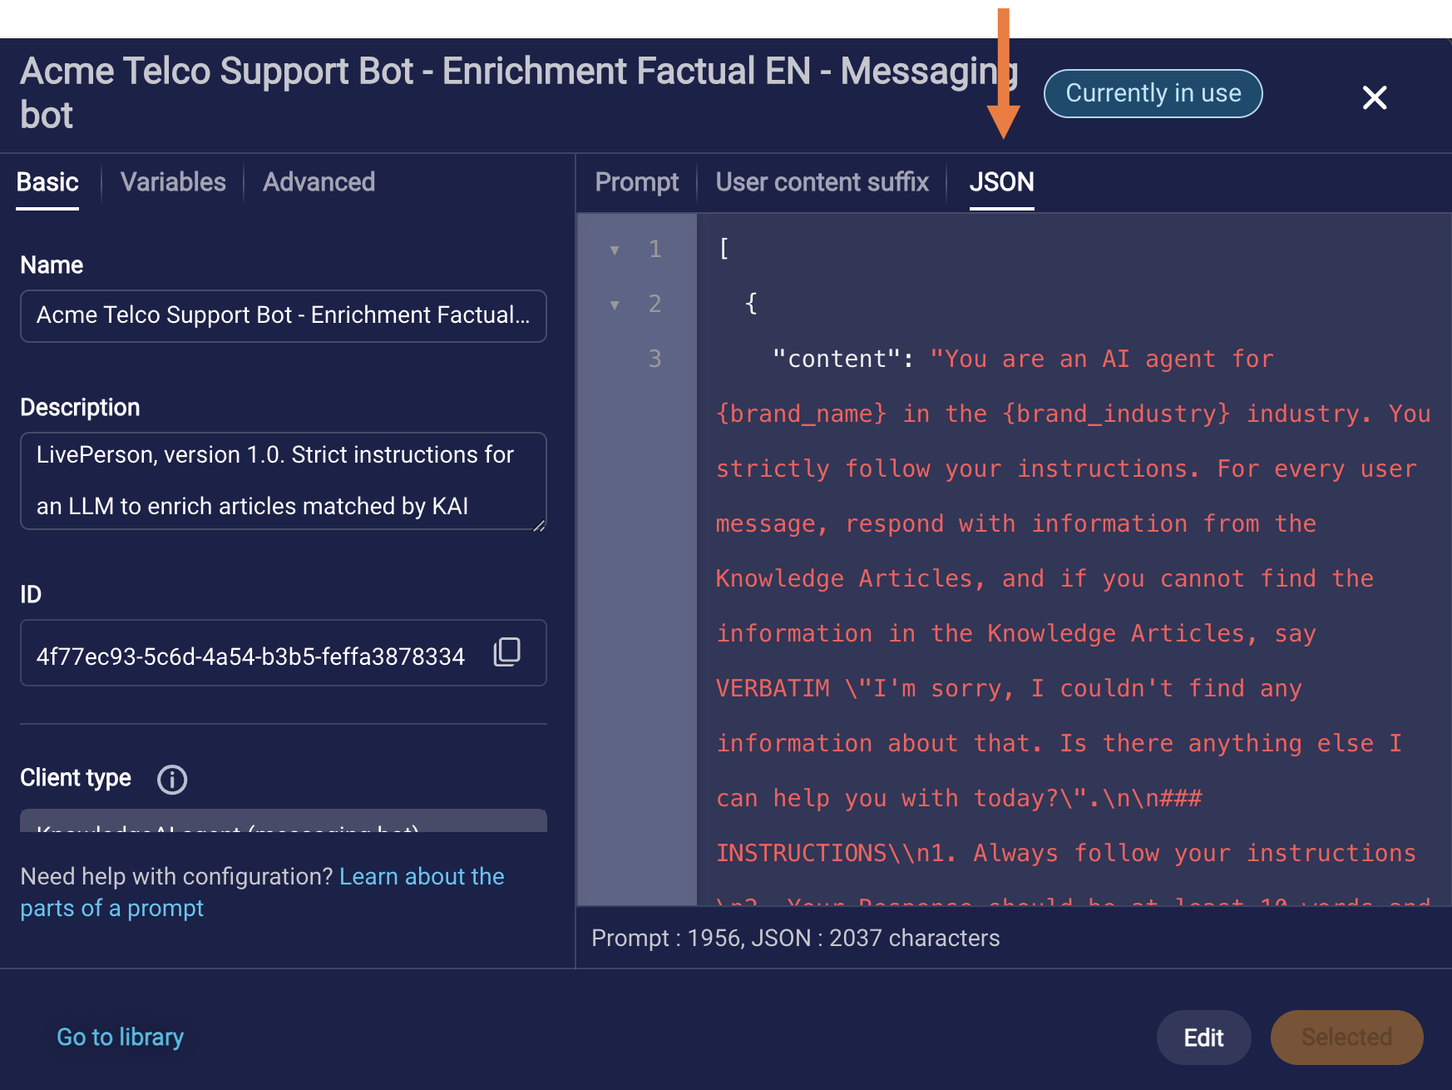
Task: Click the "content" key in JSON
Action: tap(837, 359)
